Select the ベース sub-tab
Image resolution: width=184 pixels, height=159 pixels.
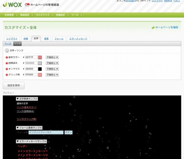[x=8, y=44]
